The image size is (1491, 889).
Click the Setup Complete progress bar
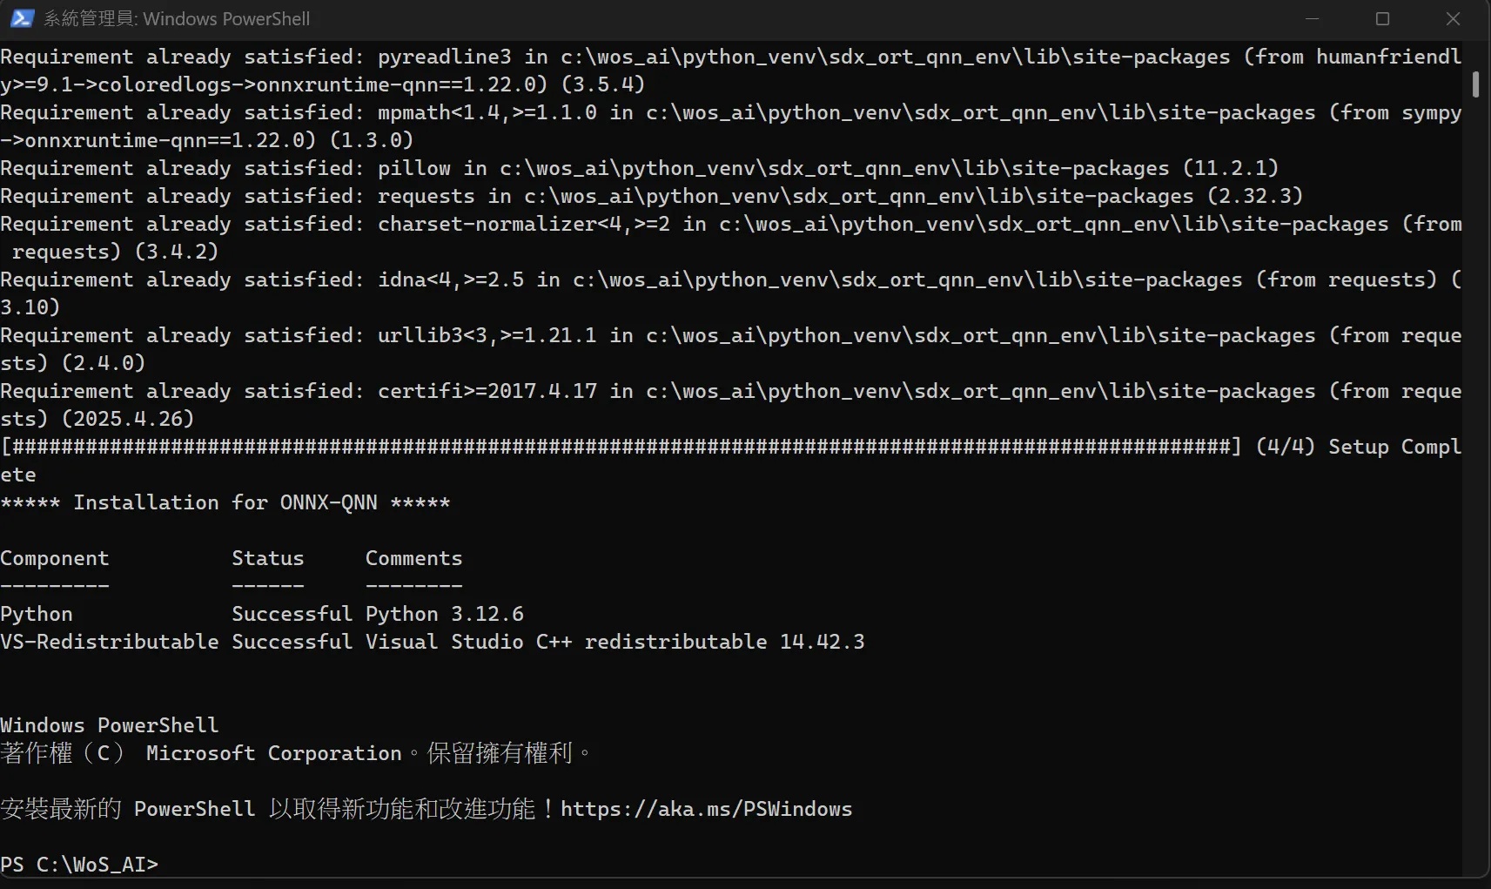point(621,447)
